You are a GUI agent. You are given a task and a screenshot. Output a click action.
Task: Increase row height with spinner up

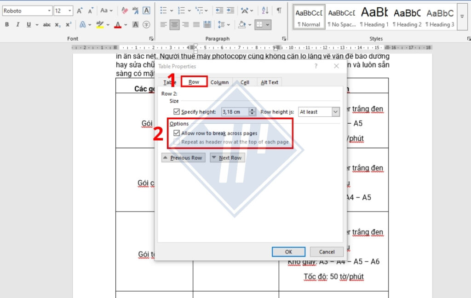(x=253, y=110)
